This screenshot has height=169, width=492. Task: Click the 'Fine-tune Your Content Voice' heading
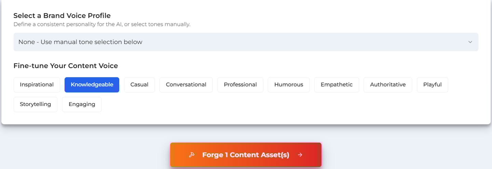click(66, 66)
